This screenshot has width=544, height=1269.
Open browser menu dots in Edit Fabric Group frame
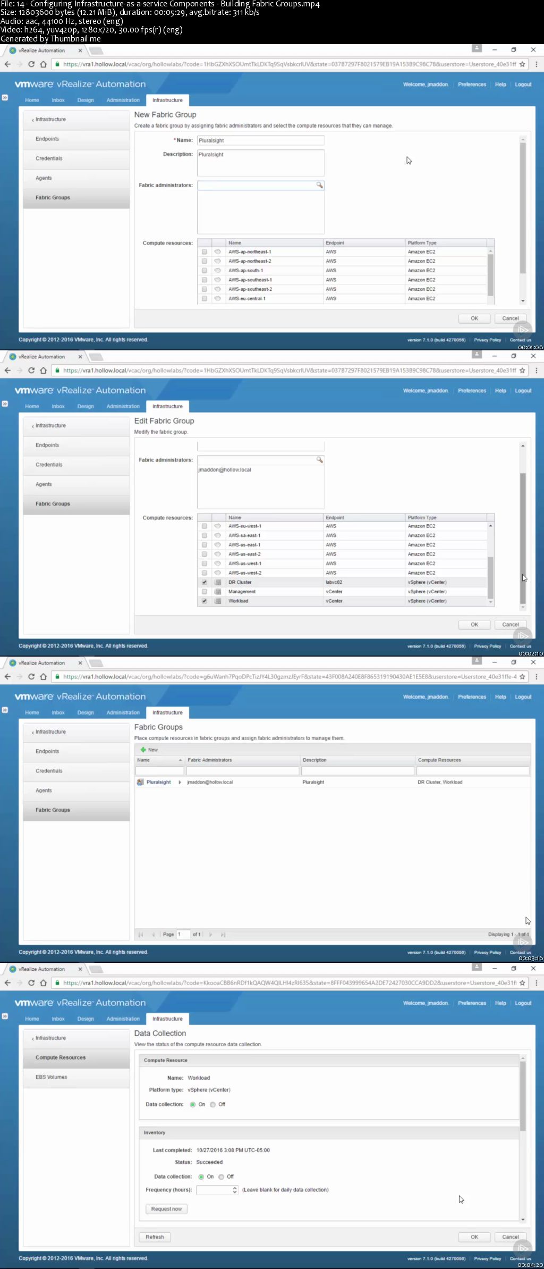[536, 371]
